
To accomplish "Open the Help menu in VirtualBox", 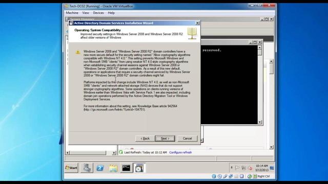I will click(111, 13).
